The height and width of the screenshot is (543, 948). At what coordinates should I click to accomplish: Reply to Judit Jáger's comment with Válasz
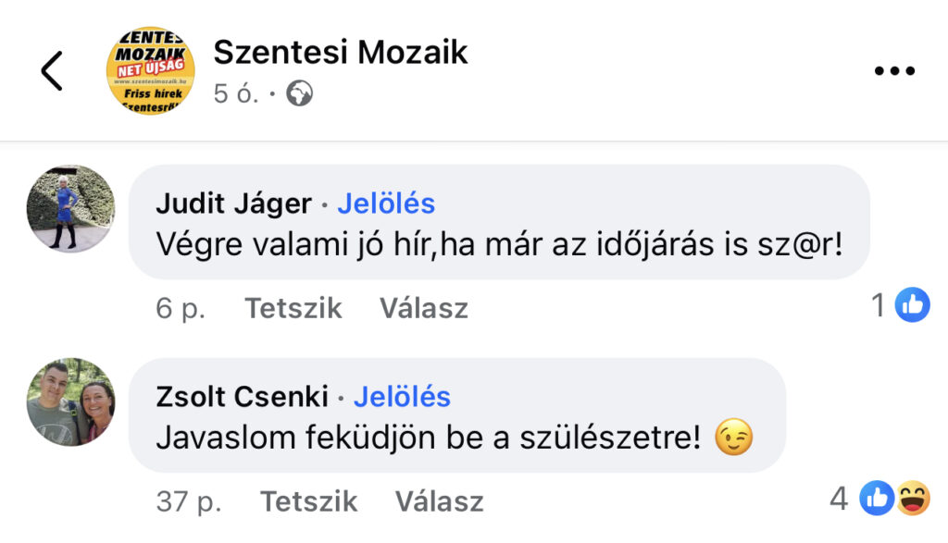pyautogui.click(x=424, y=308)
